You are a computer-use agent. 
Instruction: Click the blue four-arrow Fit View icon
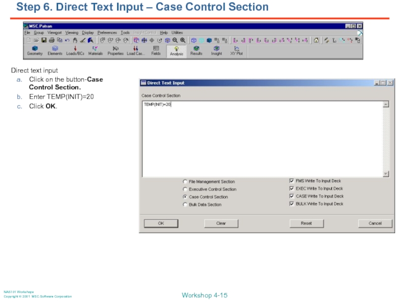[x=144, y=40]
